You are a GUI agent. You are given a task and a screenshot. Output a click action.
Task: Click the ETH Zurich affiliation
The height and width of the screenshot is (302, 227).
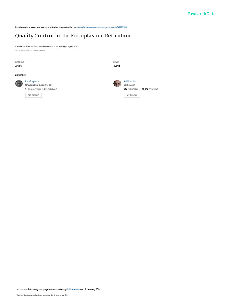point(129,85)
